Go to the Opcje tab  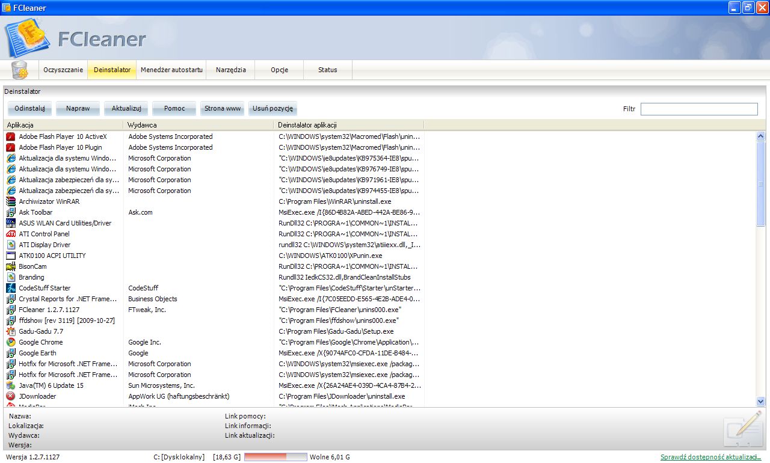click(x=279, y=70)
